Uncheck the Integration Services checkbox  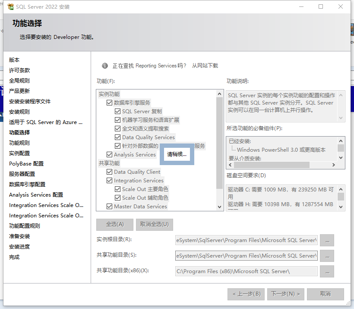pos(110,180)
